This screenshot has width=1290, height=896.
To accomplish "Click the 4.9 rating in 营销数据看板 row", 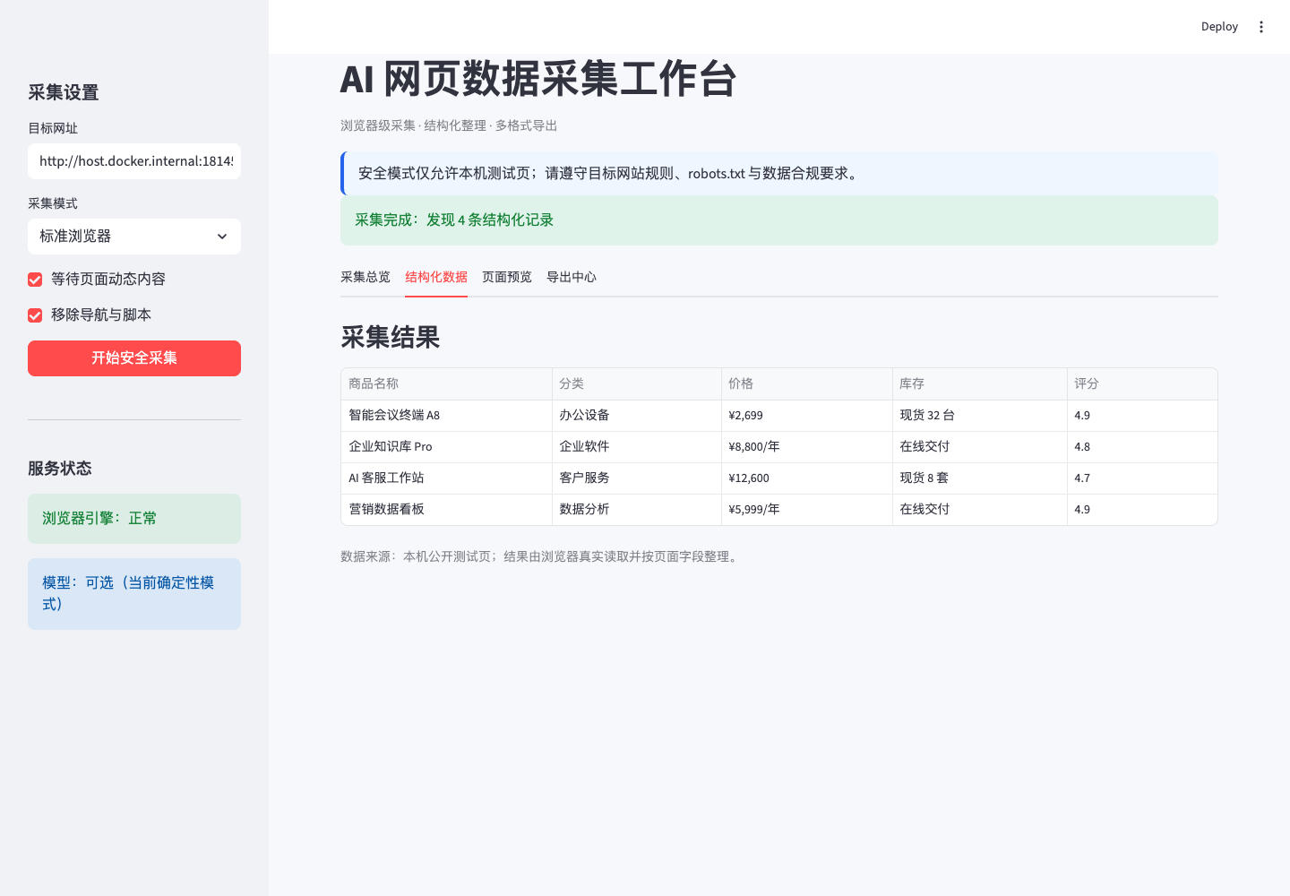I will pyautogui.click(x=1142, y=510).
